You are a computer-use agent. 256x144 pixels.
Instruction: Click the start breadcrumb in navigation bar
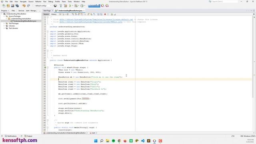point(92,133)
